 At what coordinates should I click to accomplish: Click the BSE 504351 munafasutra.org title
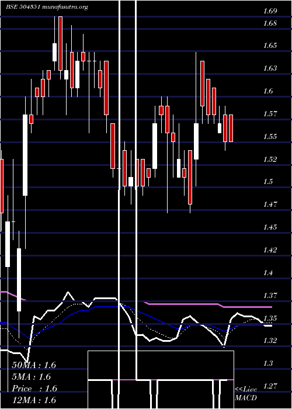(x=47, y=7)
